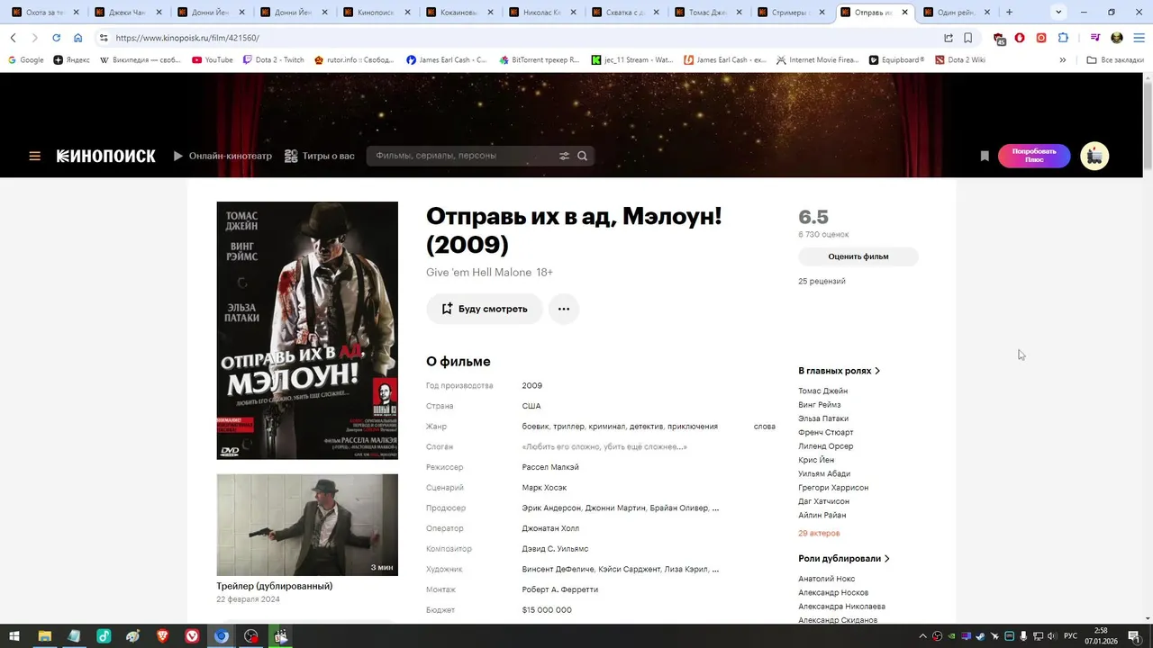This screenshot has width=1153, height=648.
Task: Open the Dota 2 - Twitch bookmark
Action: tap(274, 59)
